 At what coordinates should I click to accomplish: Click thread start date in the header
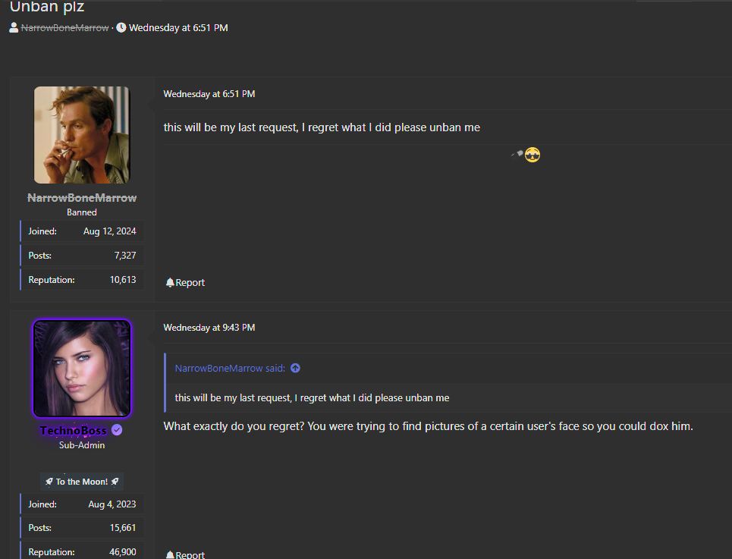coord(178,28)
